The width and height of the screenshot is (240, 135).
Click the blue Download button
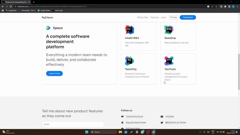[188, 17]
